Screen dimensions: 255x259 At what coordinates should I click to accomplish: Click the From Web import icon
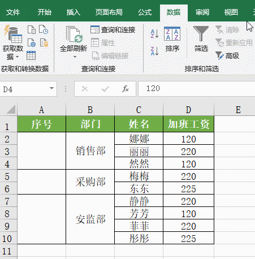[x=32, y=42]
